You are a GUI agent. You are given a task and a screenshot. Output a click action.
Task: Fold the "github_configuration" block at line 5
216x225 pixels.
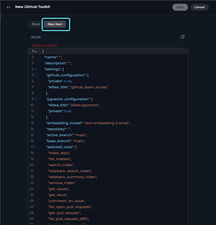point(36,75)
